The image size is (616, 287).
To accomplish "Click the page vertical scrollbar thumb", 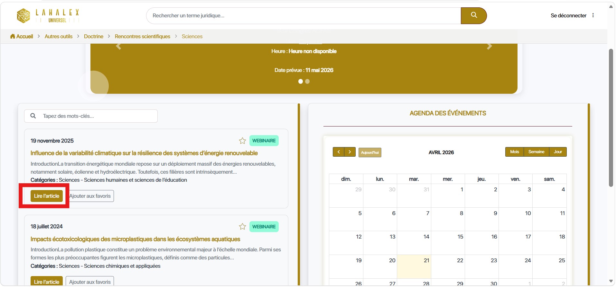I will tap(611, 117).
